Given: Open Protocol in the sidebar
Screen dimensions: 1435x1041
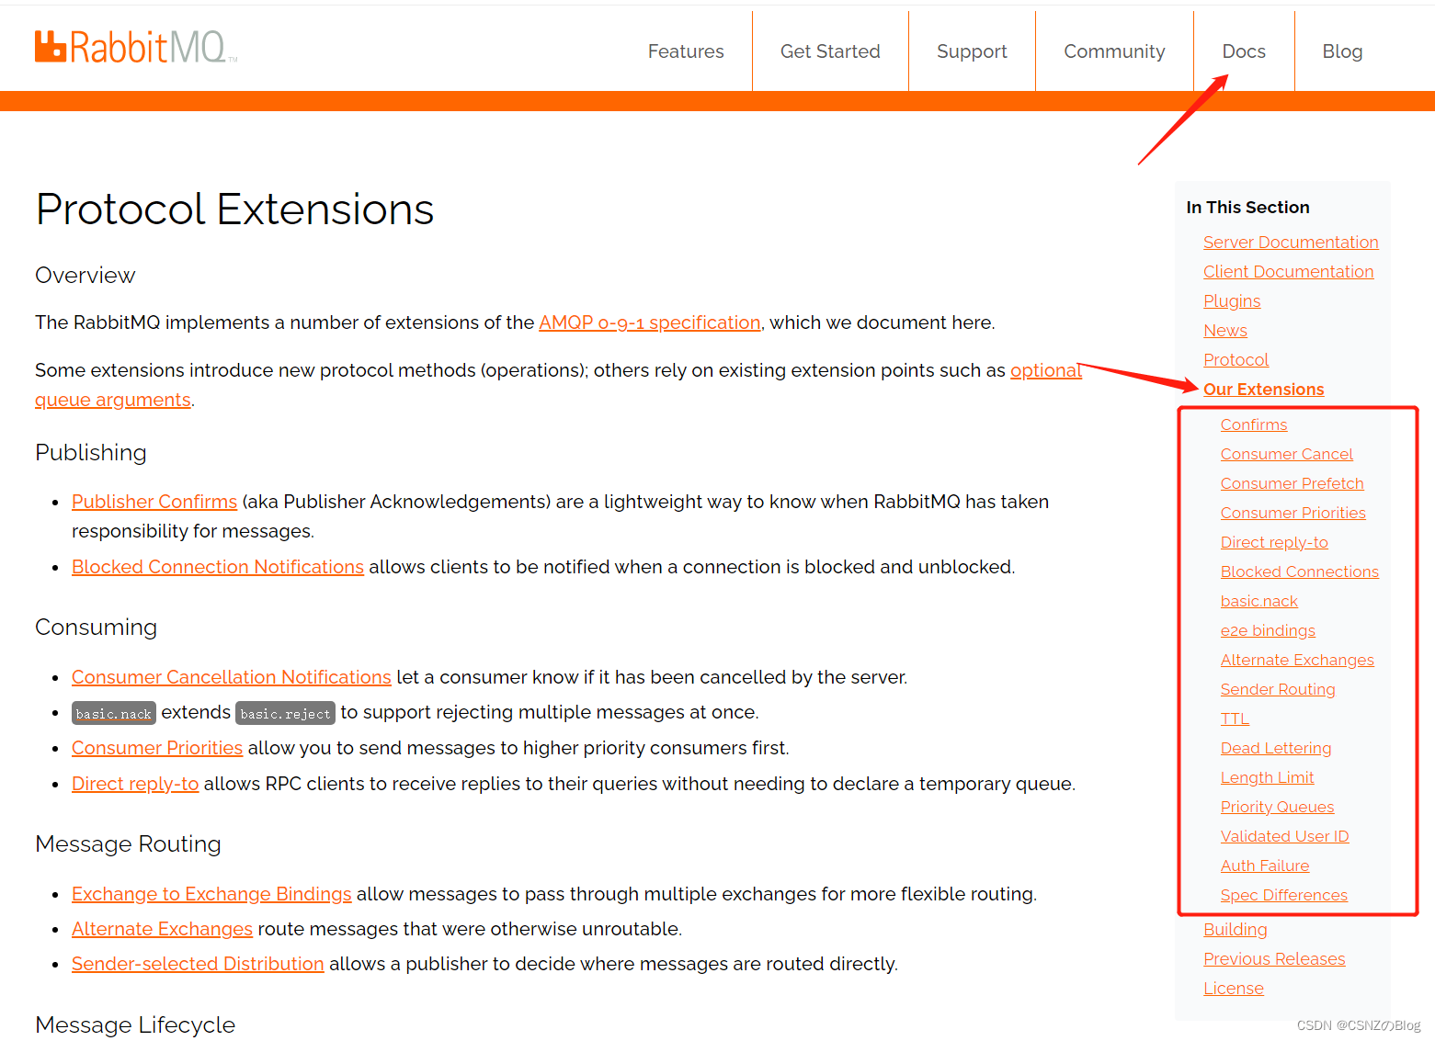Looking at the screenshot, I should coord(1236,360).
